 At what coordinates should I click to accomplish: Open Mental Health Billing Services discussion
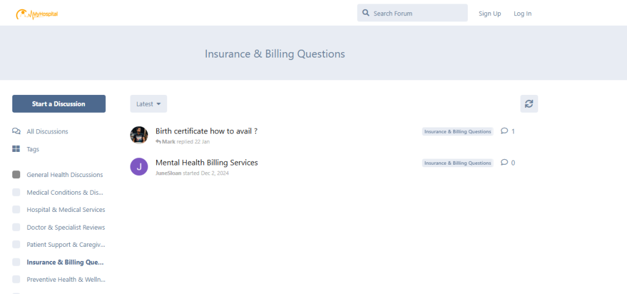(x=207, y=162)
